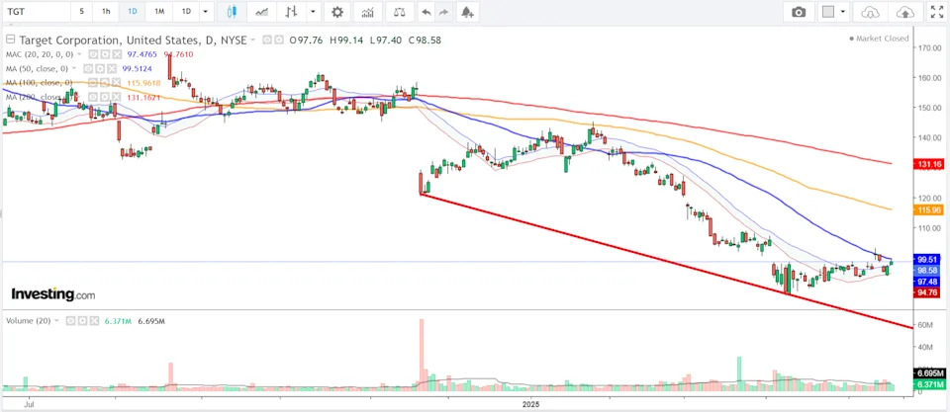Open the layout selector dropdown arrow
The image size is (950, 412).
point(843,12)
